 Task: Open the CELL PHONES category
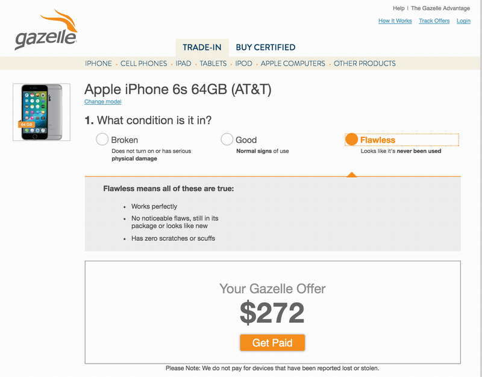pos(144,63)
